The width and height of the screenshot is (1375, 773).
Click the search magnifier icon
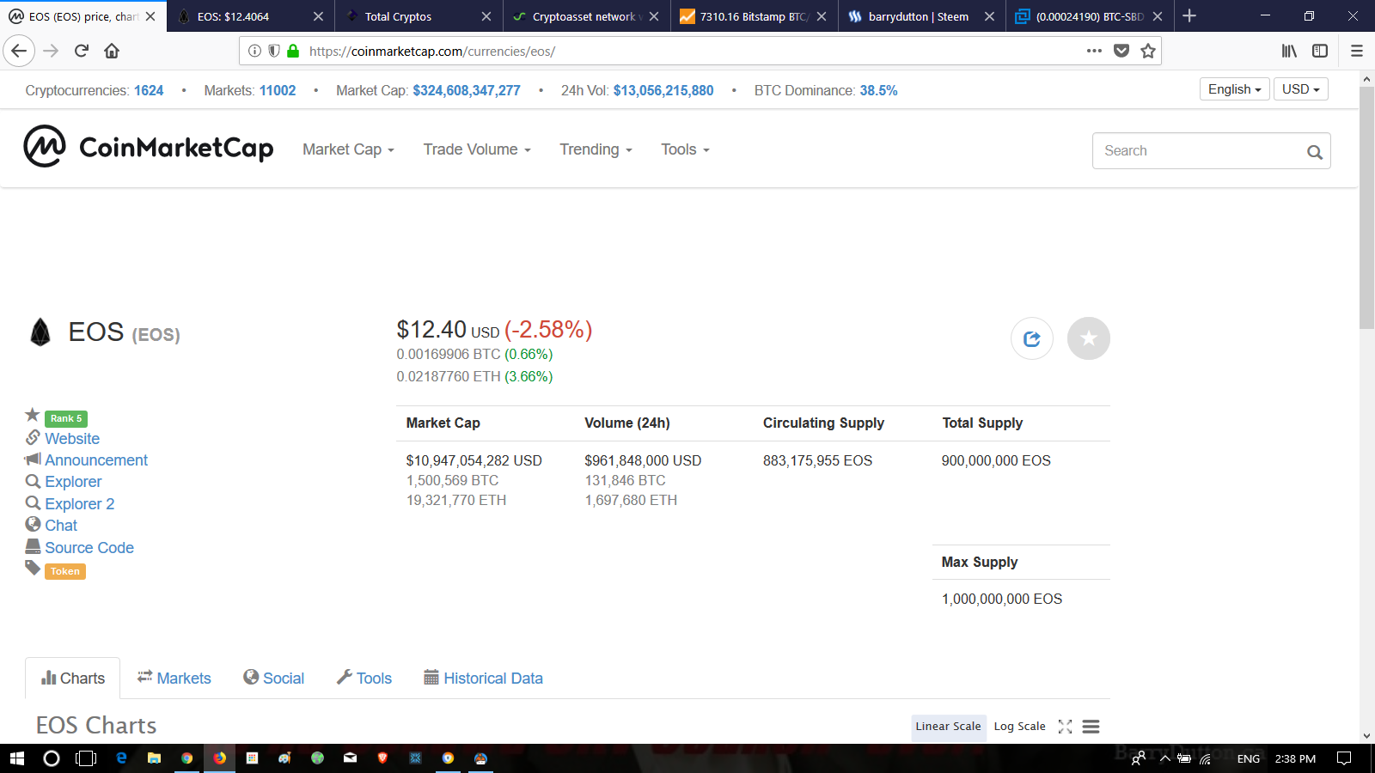click(x=1314, y=152)
